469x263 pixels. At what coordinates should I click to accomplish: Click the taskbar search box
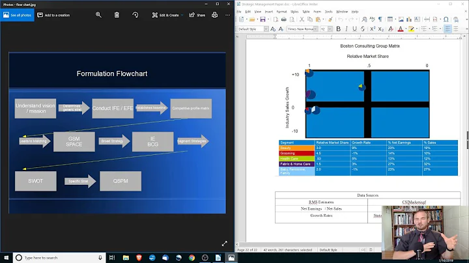59,257
